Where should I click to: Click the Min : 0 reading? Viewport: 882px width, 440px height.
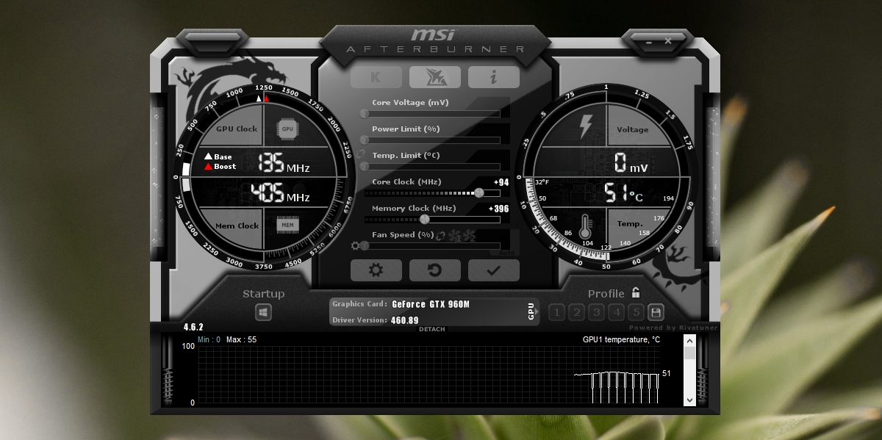[209, 340]
